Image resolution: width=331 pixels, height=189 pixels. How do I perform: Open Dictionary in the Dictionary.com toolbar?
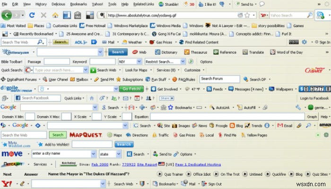tap(166, 52)
